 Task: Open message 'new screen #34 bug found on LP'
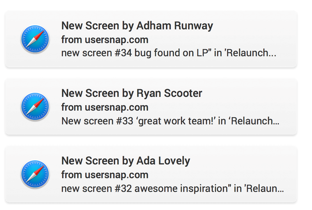(x=169, y=53)
